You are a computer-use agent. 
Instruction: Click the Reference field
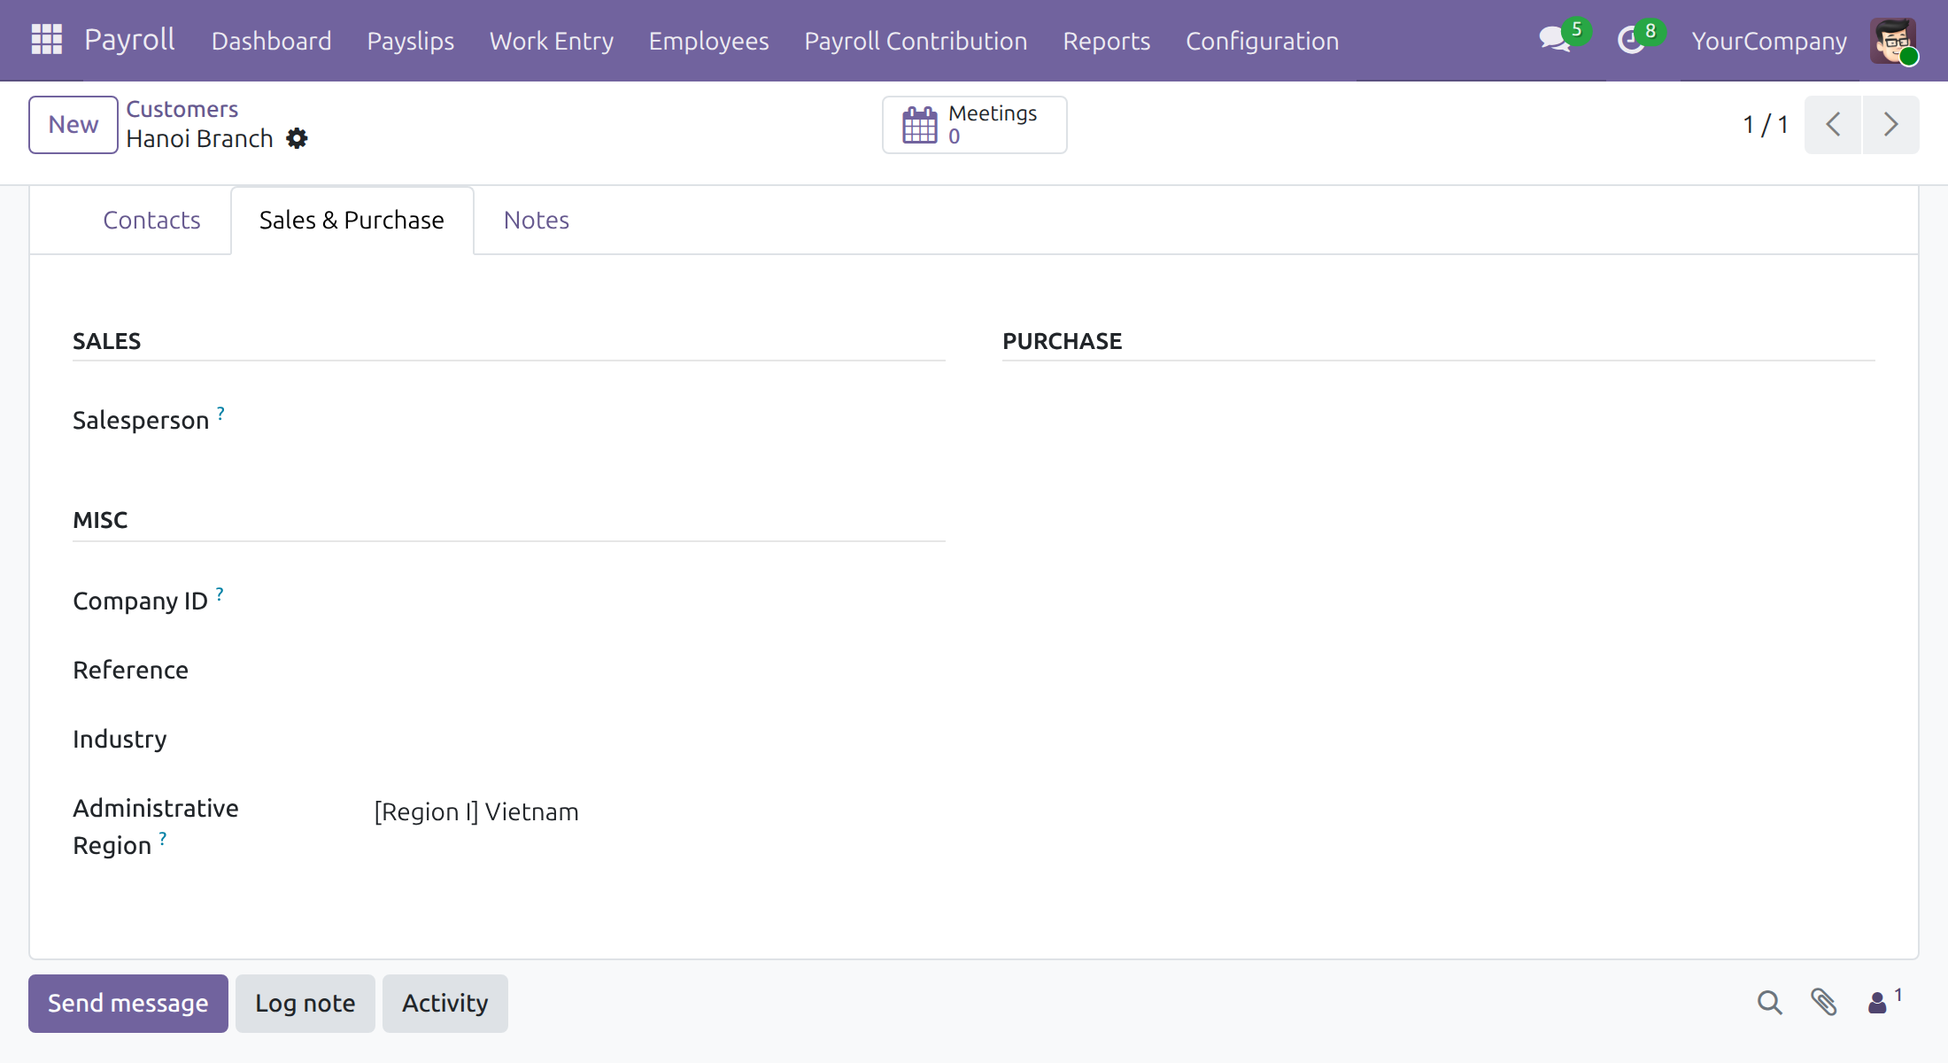point(659,670)
